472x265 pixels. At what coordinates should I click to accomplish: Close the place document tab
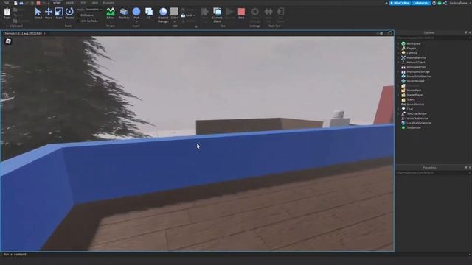[44, 33]
